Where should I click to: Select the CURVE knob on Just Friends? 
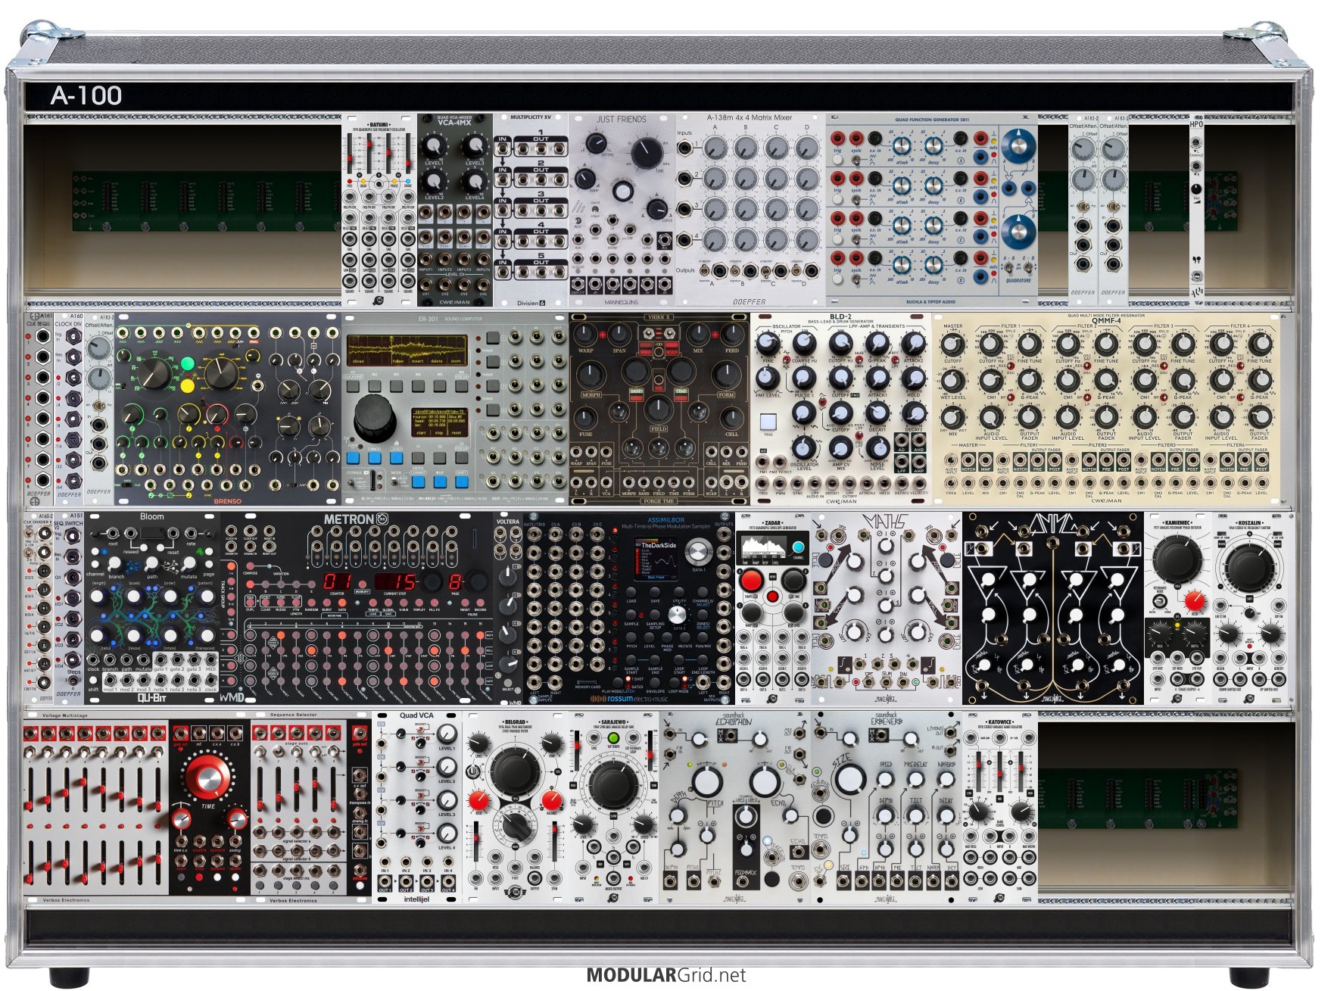(656, 207)
